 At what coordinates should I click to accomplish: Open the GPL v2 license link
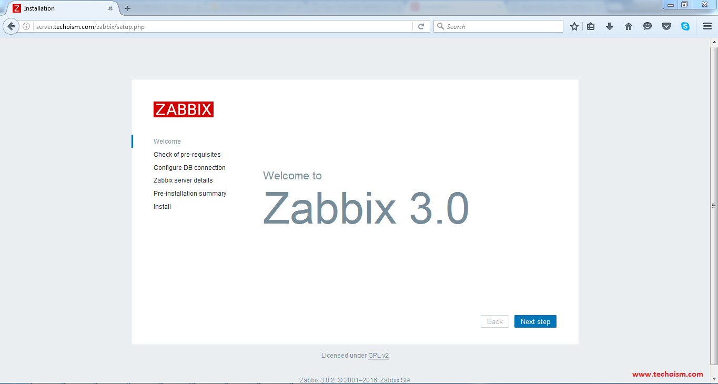point(378,356)
